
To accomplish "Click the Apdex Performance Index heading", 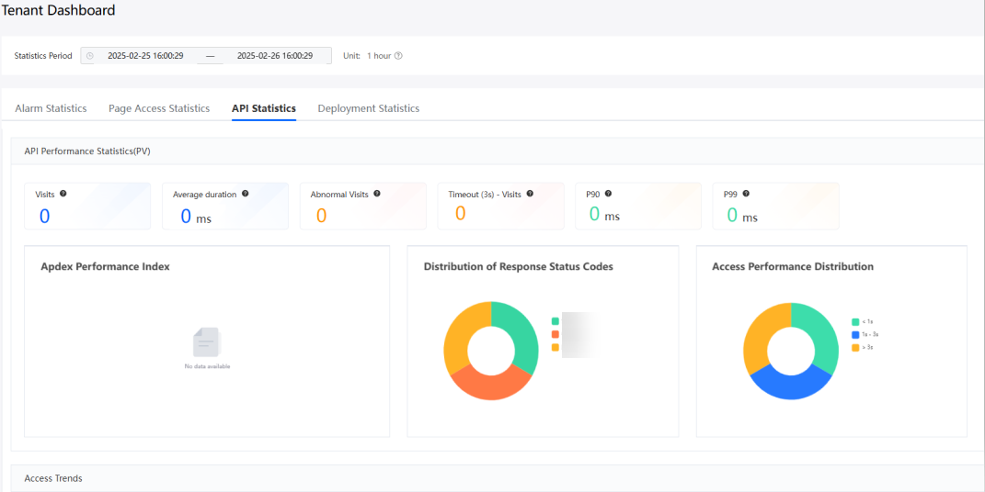I will (105, 266).
